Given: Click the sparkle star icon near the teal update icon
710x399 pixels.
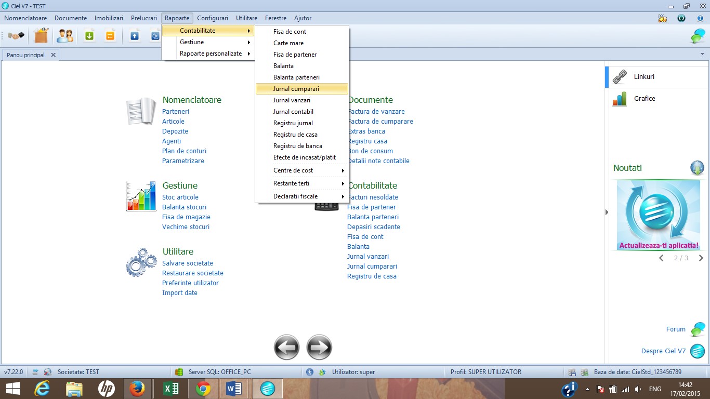Looking at the screenshot, I should point(662,18).
